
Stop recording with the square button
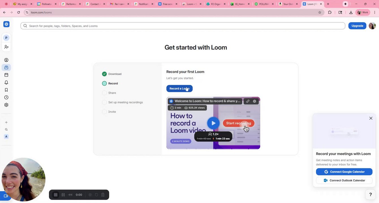tap(56, 195)
